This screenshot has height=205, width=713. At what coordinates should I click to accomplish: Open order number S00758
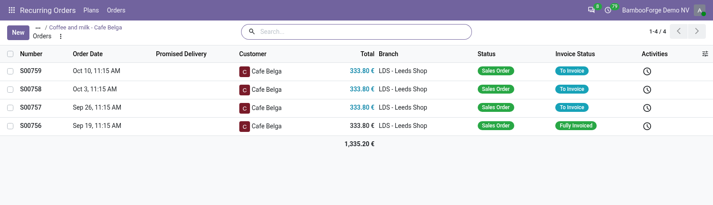[31, 89]
